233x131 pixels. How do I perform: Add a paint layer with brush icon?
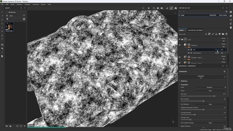coord(213,34)
